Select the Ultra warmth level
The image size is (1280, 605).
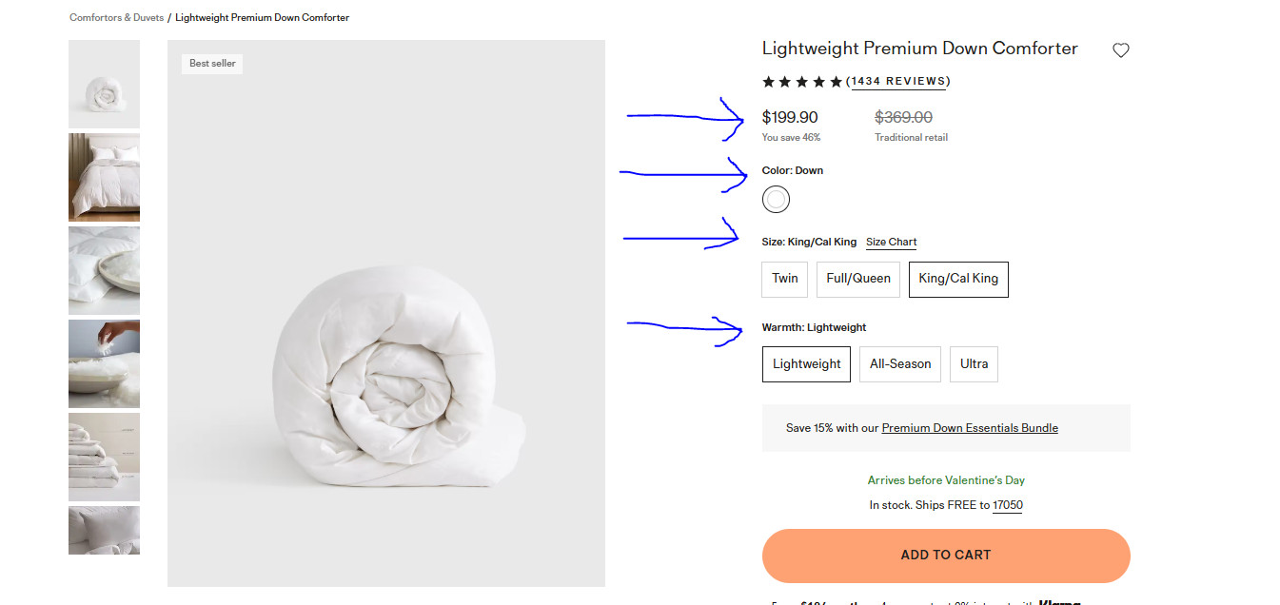974,363
